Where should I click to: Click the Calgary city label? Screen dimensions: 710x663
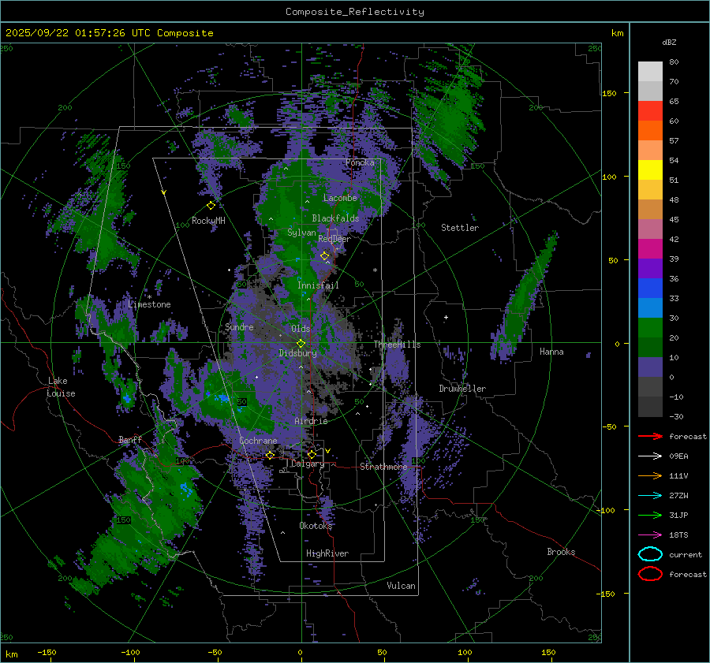307,464
